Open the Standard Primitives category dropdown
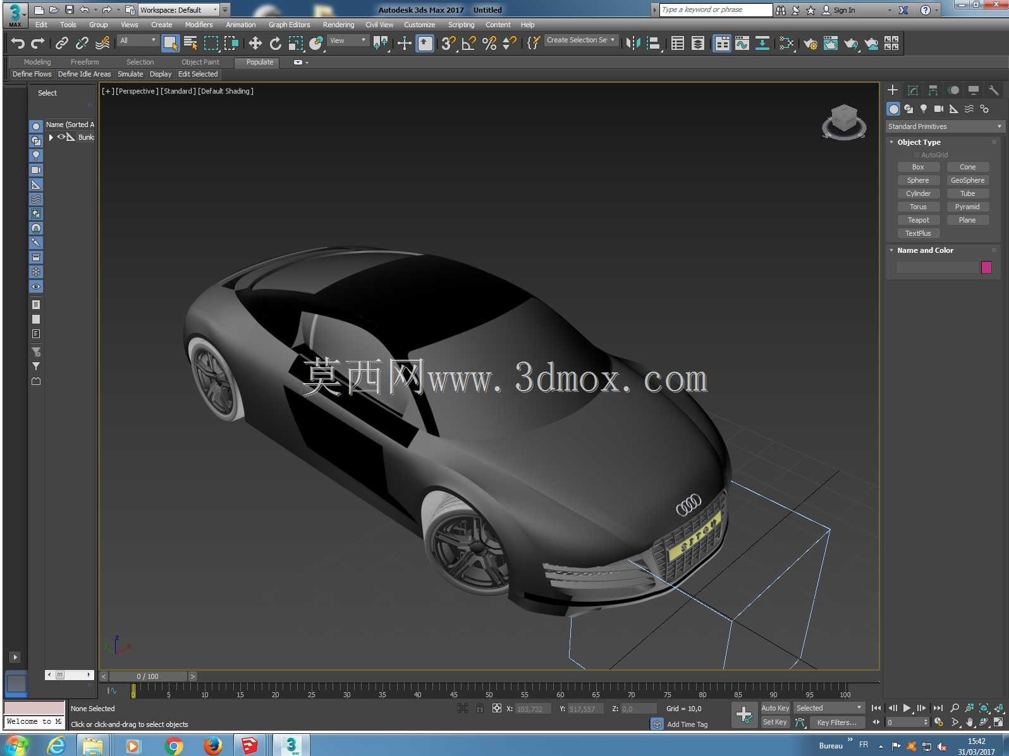Image resolution: width=1009 pixels, height=756 pixels. [x=945, y=126]
